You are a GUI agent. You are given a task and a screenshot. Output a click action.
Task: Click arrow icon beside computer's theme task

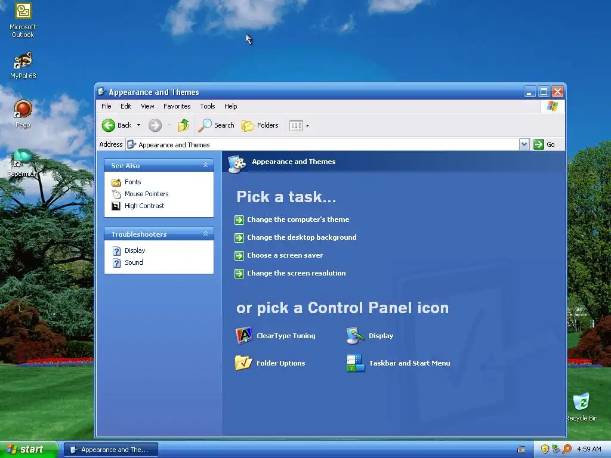pyautogui.click(x=239, y=219)
